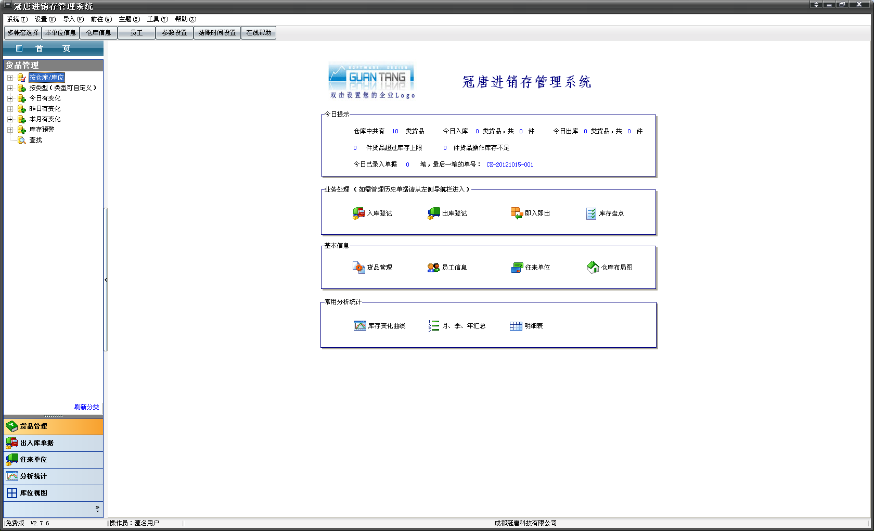Collapse the left sidebar with the arrow
The height and width of the screenshot is (531, 874).
pos(106,280)
